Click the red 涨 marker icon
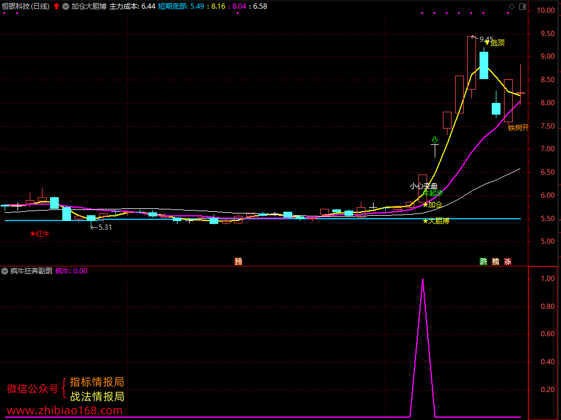The width and height of the screenshot is (561, 420). (507, 262)
